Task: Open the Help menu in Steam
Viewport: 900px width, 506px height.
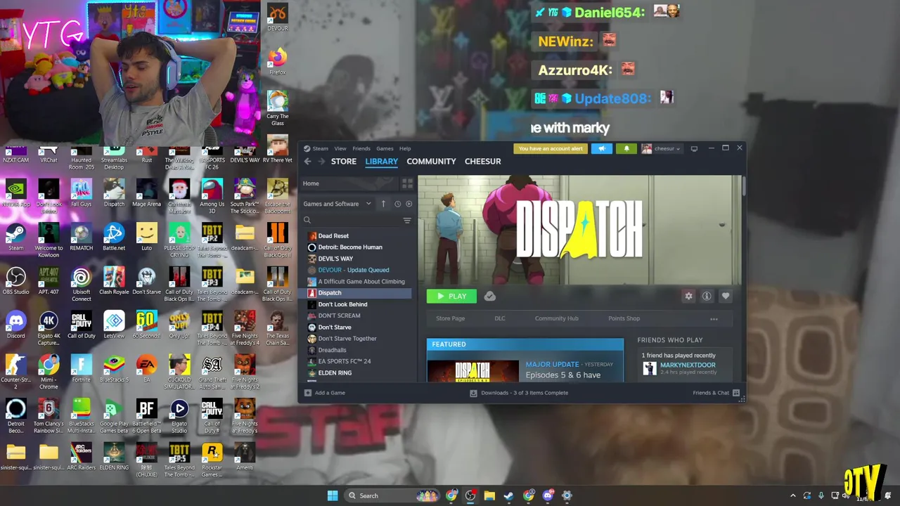Action: (405, 148)
